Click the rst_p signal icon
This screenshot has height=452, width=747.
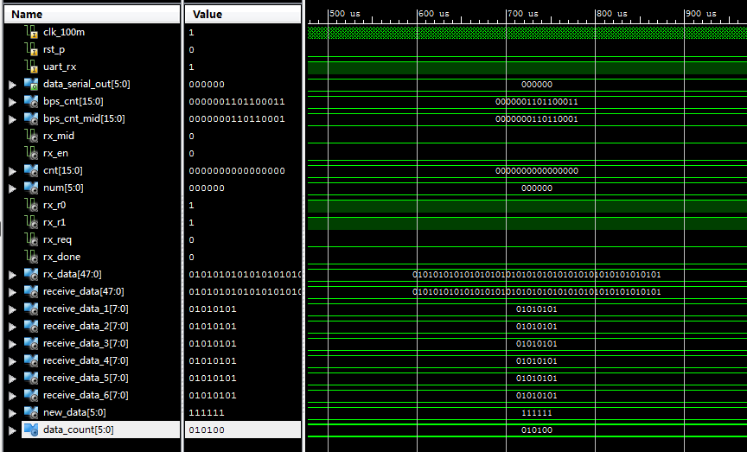tap(31, 49)
